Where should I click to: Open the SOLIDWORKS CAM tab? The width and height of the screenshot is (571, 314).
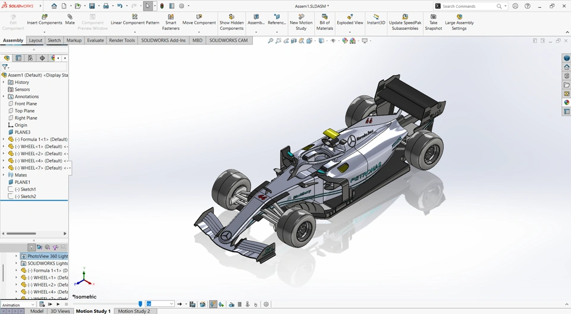pyautogui.click(x=228, y=40)
